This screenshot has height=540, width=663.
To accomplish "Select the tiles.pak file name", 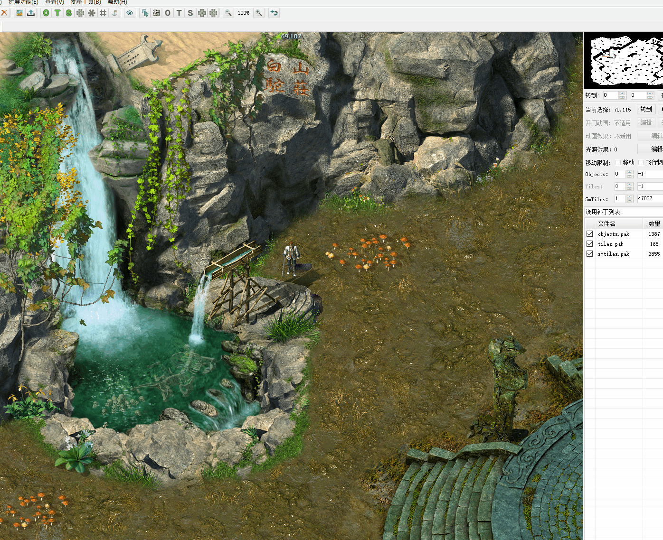I will [x=610, y=244].
